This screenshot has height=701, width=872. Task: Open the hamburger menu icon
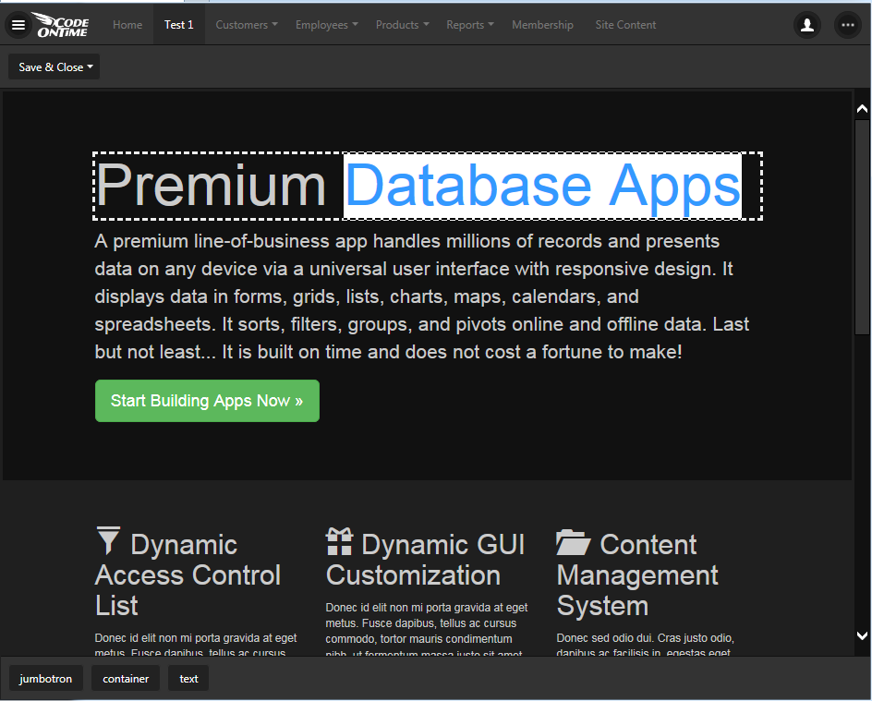click(18, 25)
